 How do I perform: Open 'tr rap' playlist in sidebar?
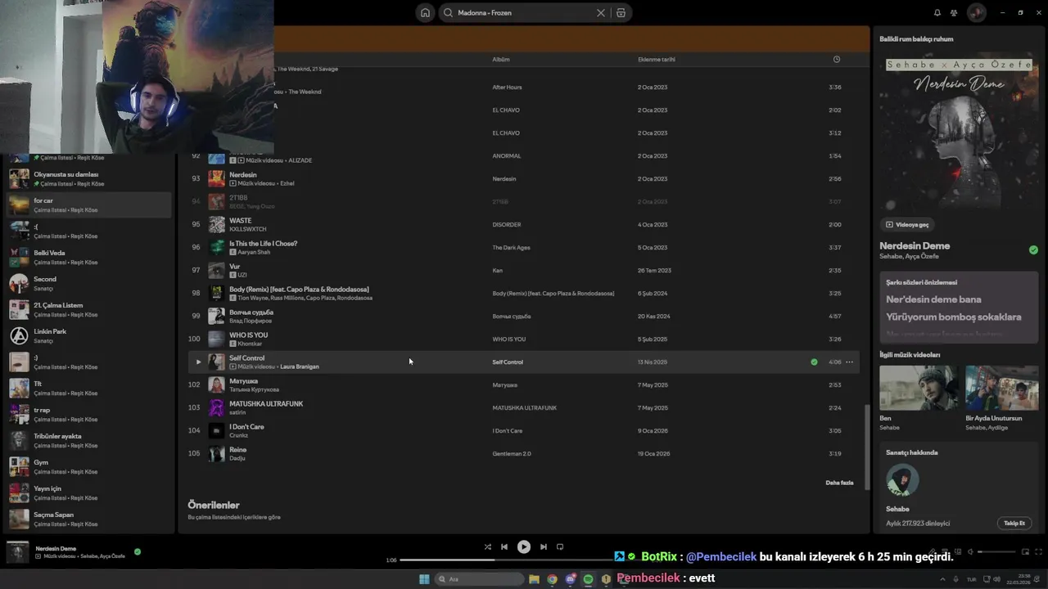pos(89,414)
